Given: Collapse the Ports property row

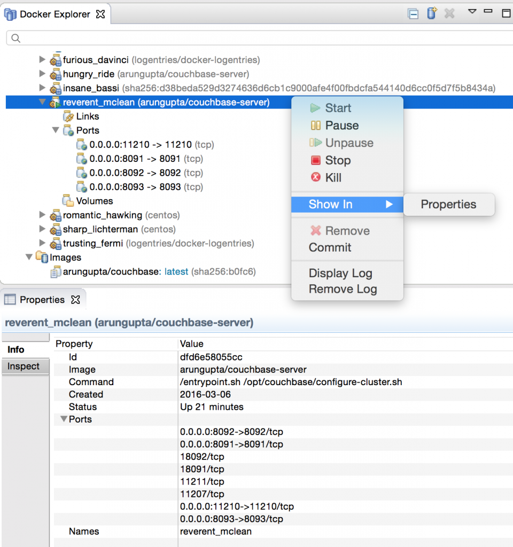Looking at the screenshot, I should tap(64, 419).
